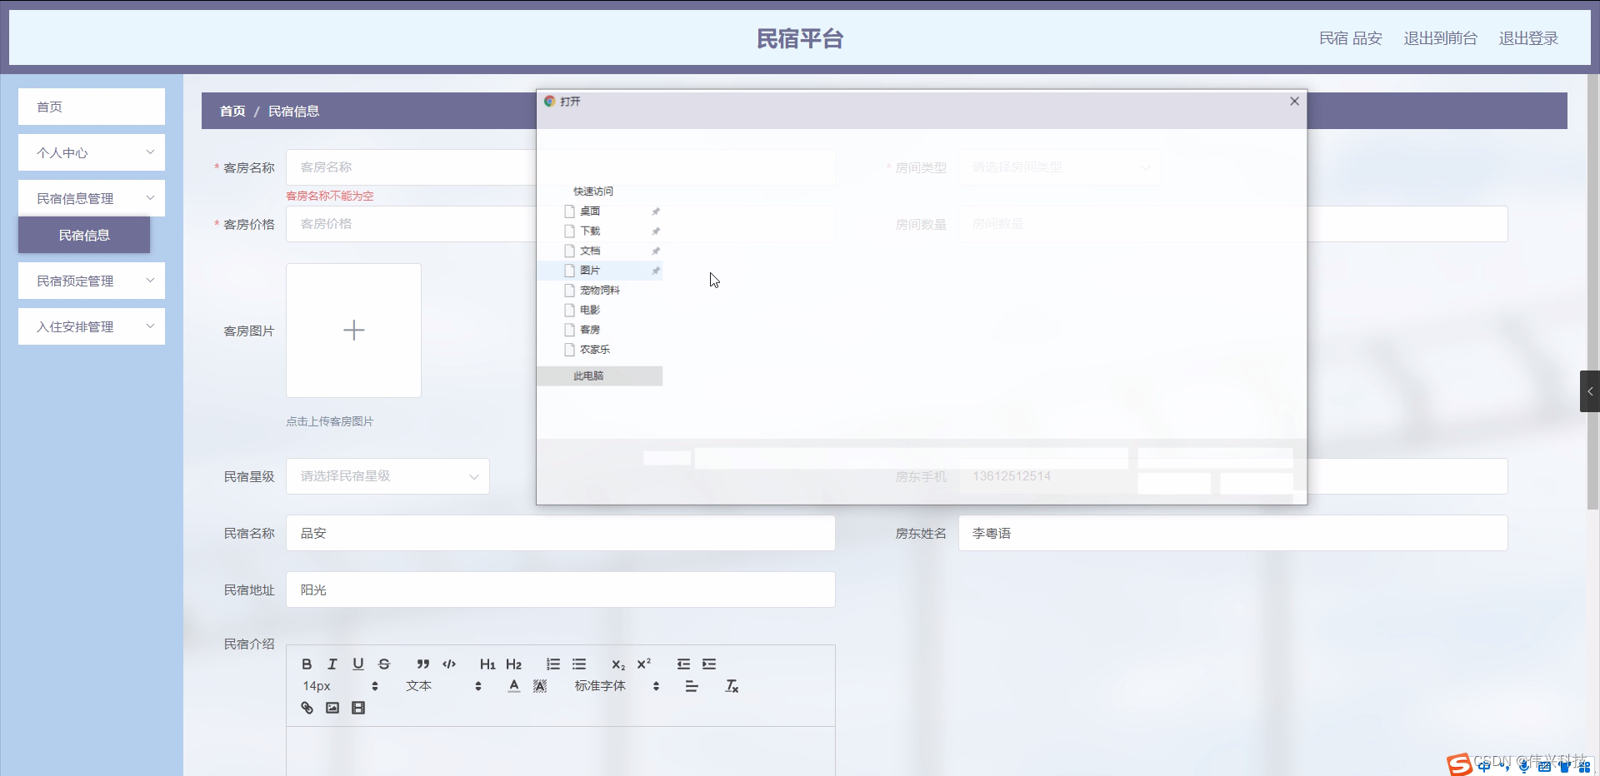Insert an image via the picture icon
Image resolution: width=1600 pixels, height=776 pixels.
coord(332,708)
